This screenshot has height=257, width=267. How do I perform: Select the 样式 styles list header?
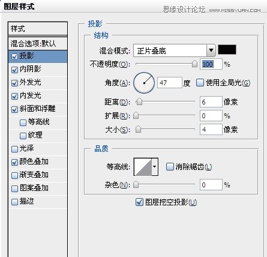coord(38,29)
